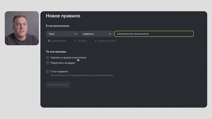
Task: Click the Создать правило button
Action: [58, 85]
